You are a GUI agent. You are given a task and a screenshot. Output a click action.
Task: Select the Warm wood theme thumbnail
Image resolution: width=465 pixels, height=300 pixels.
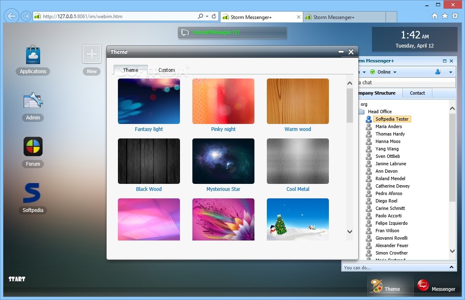tap(298, 101)
